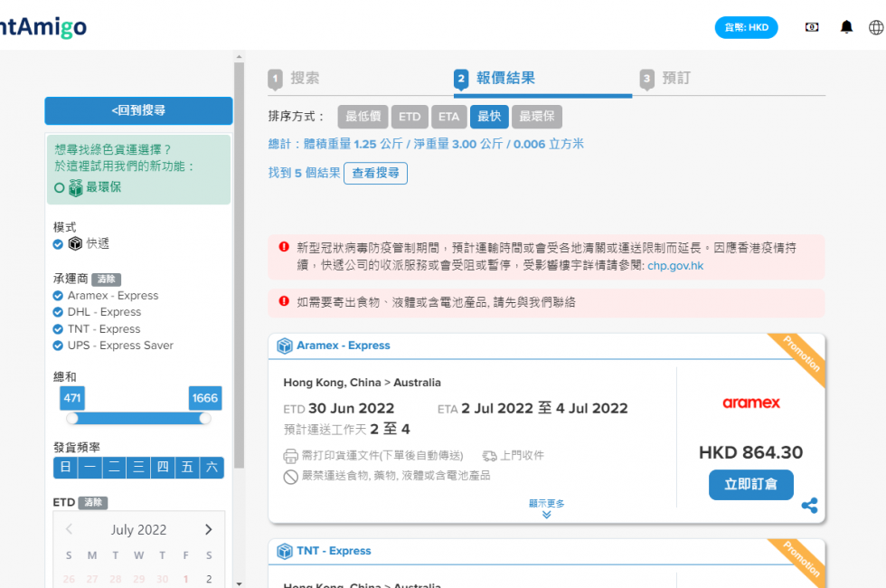The width and height of the screenshot is (886, 588).
Task: Open the chp.gov.hk link
Action: [x=675, y=266]
